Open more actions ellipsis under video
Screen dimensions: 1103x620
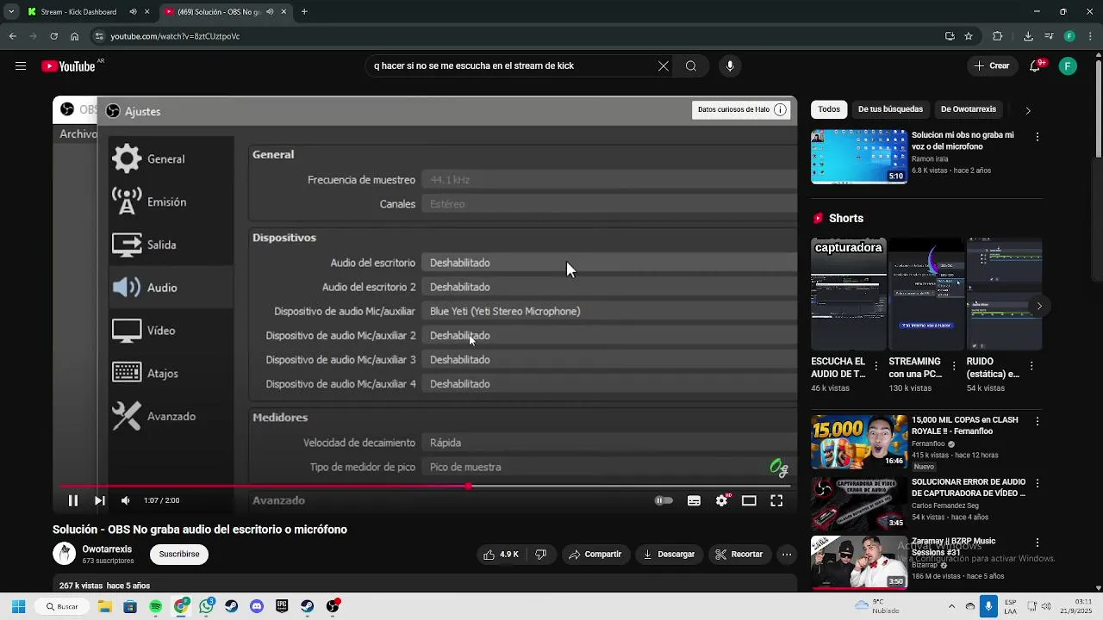(x=787, y=555)
